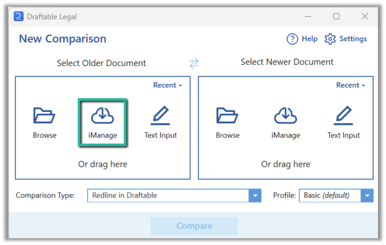
Task: Click the Compare button
Action: (x=194, y=226)
